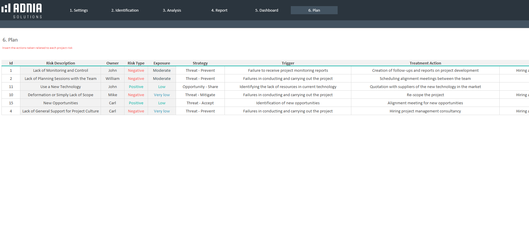Click the Opportunity - Share strategy cell

coord(200,87)
